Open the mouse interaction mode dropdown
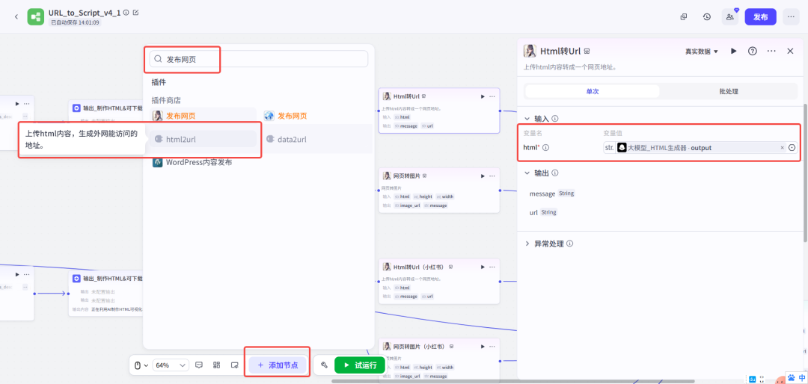 coord(141,365)
